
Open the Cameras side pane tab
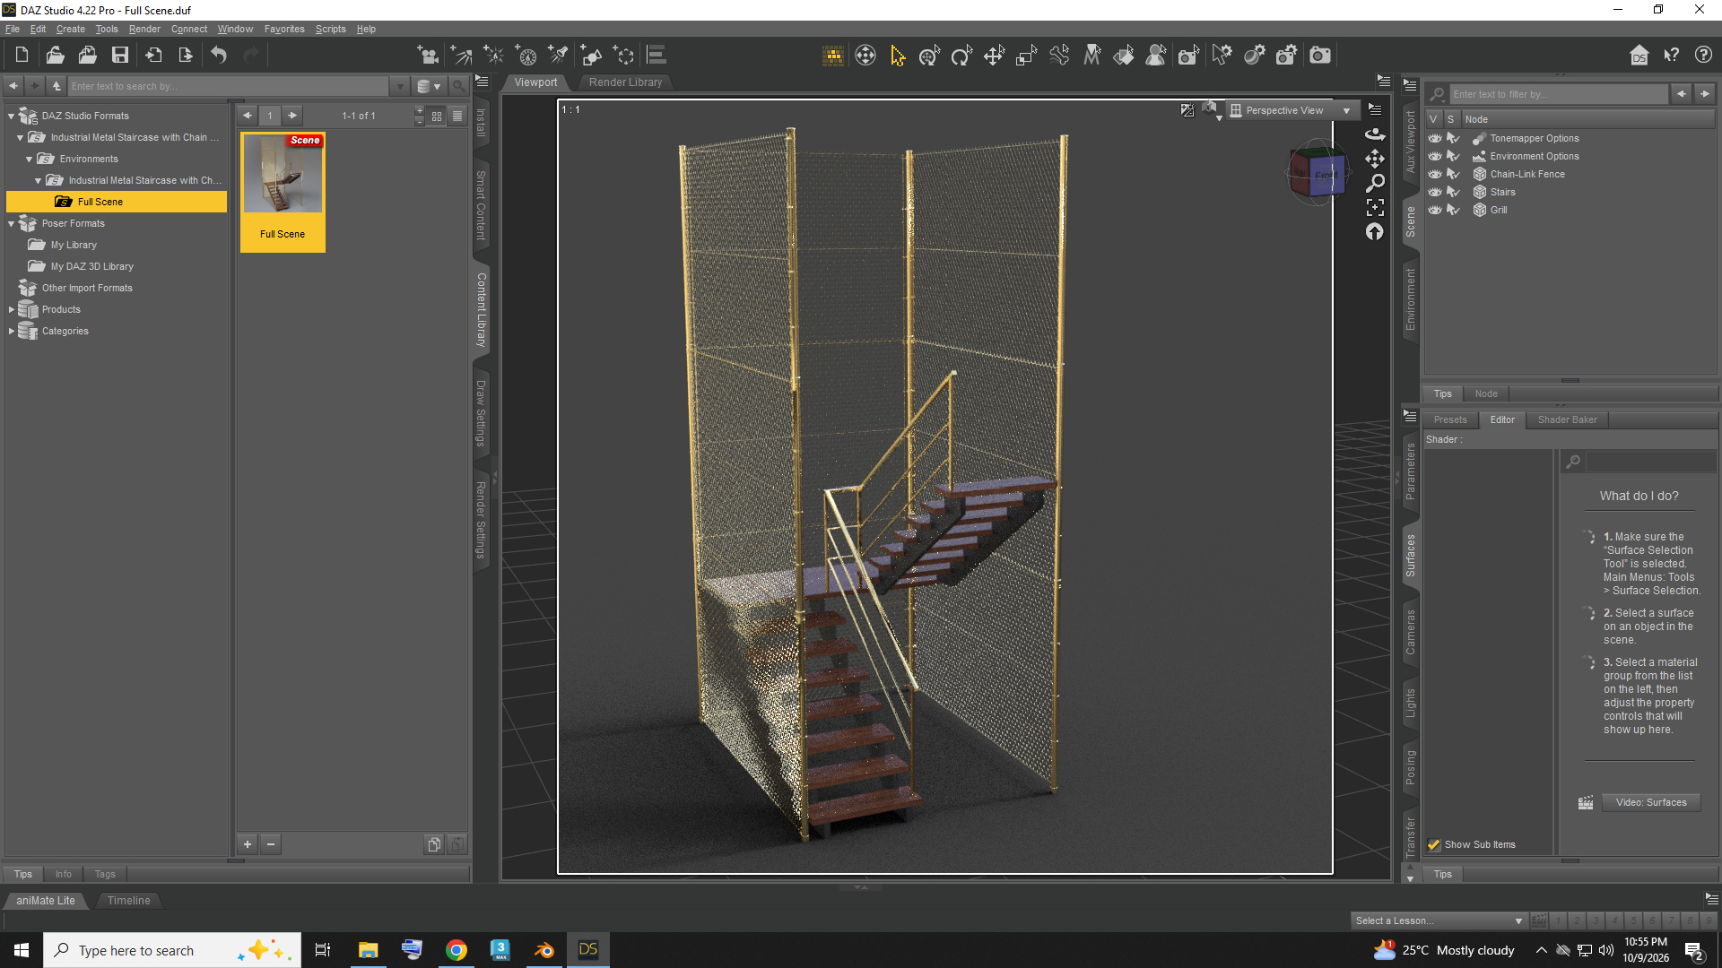pos(1411,632)
